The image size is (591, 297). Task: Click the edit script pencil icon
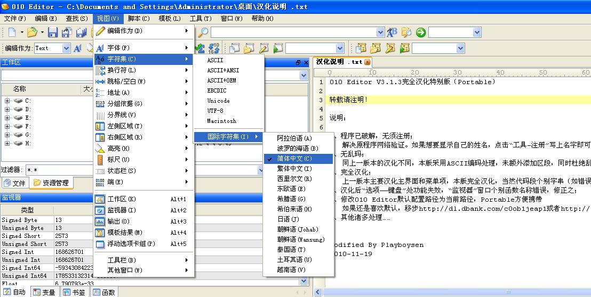(264, 48)
